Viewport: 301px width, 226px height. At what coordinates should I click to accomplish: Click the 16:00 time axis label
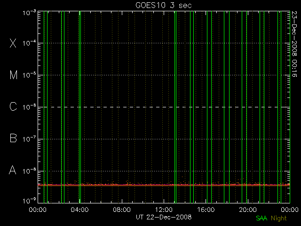206,210
